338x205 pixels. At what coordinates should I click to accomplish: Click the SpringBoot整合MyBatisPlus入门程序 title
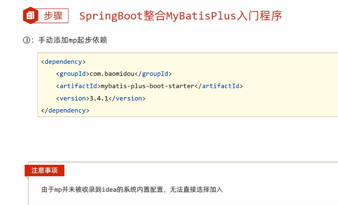point(180,16)
